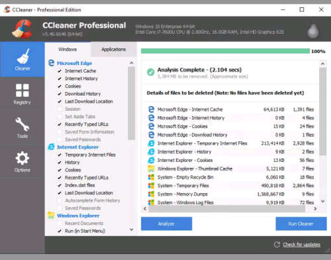Click the Analyze button
Viewport: 331px width, 260px height.
pyautogui.click(x=166, y=224)
